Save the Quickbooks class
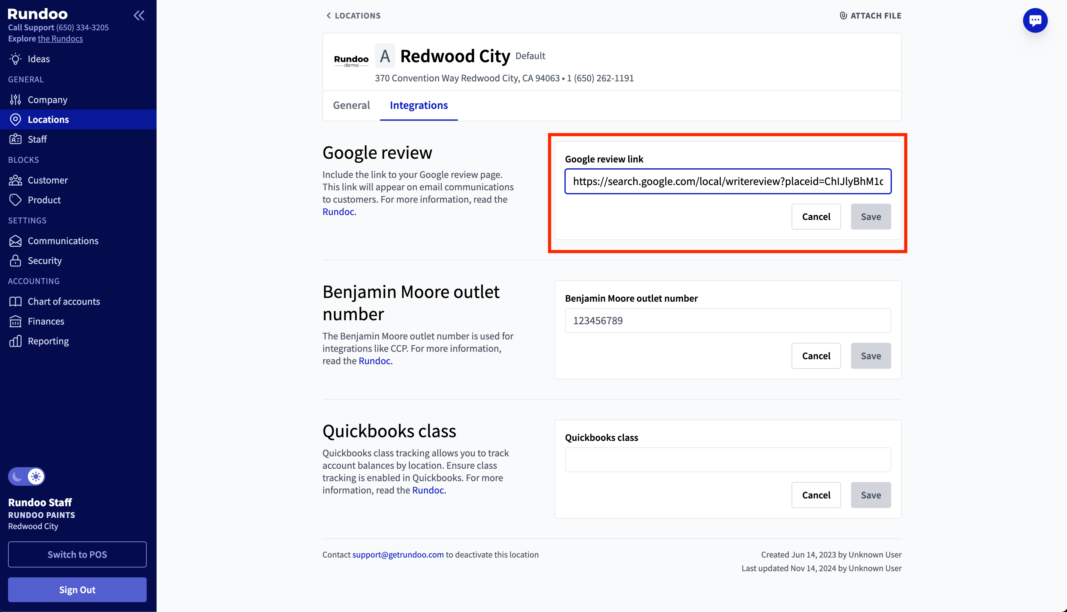The height and width of the screenshot is (612, 1067). [x=871, y=495]
